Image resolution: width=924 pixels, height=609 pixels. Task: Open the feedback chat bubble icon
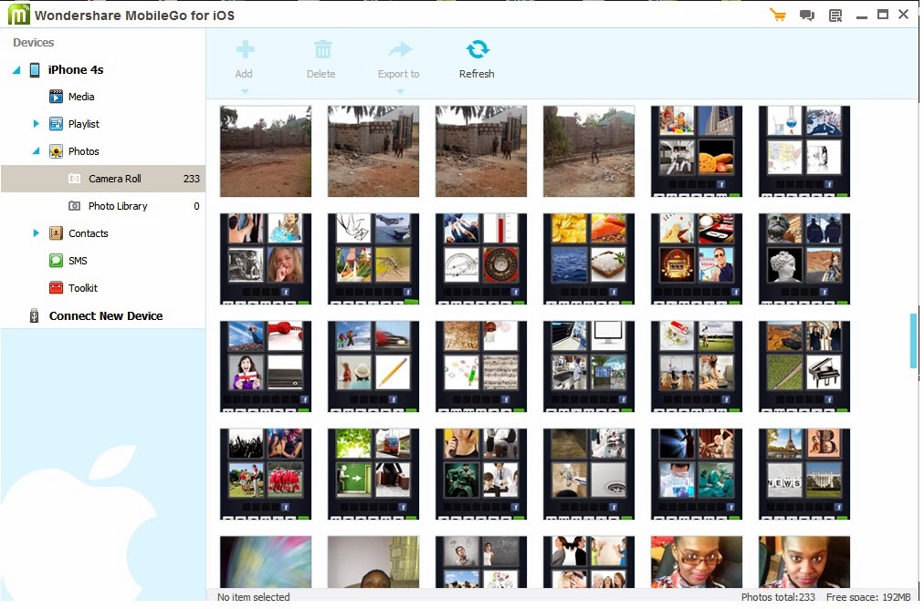pyautogui.click(x=807, y=15)
